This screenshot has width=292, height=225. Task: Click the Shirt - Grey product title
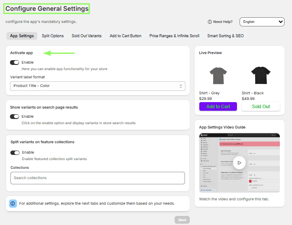pyautogui.click(x=209, y=93)
